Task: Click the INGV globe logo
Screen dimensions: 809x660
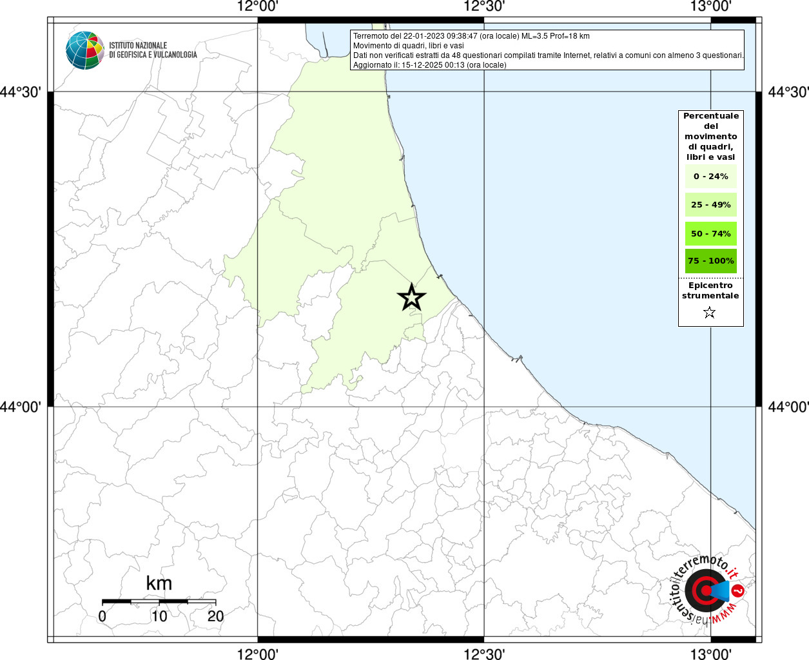Action: pos(84,50)
